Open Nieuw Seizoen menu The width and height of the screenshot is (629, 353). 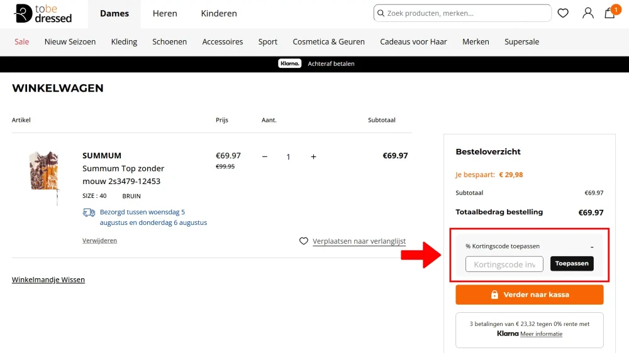70,41
